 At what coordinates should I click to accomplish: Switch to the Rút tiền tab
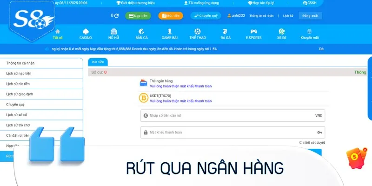pos(98,62)
